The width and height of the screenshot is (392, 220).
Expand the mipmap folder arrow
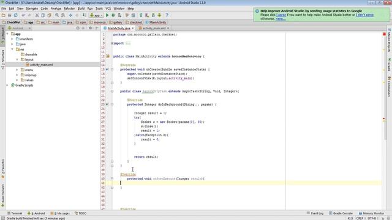pos(17,75)
